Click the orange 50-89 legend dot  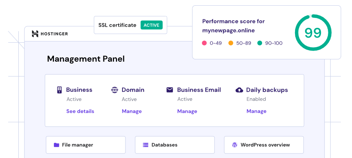pyautogui.click(x=231, y=43)
